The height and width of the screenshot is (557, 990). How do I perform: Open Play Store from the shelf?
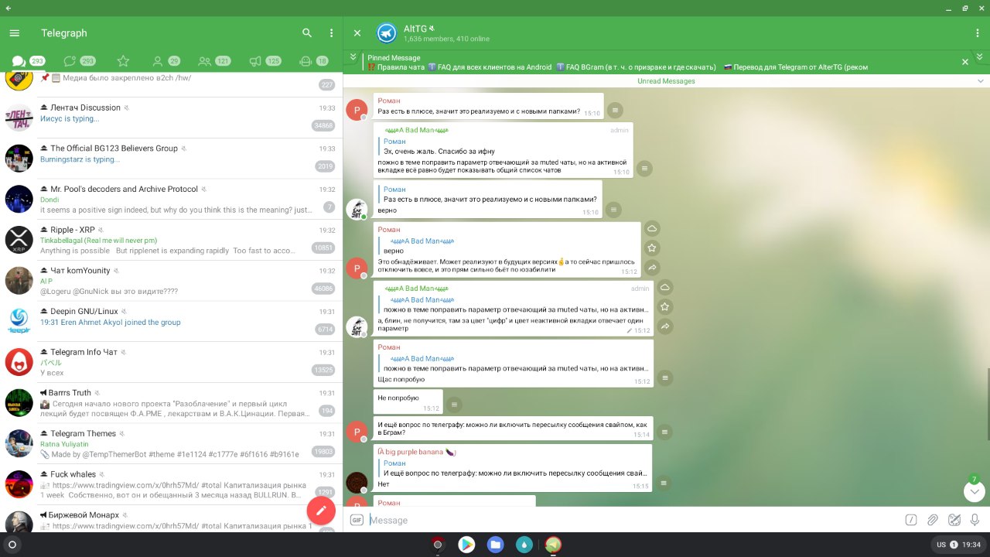click(x=466, y=545)
